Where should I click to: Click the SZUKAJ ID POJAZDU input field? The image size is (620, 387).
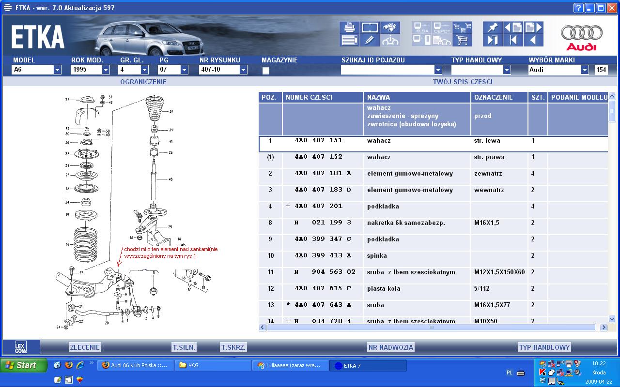[x=387, y=70]
